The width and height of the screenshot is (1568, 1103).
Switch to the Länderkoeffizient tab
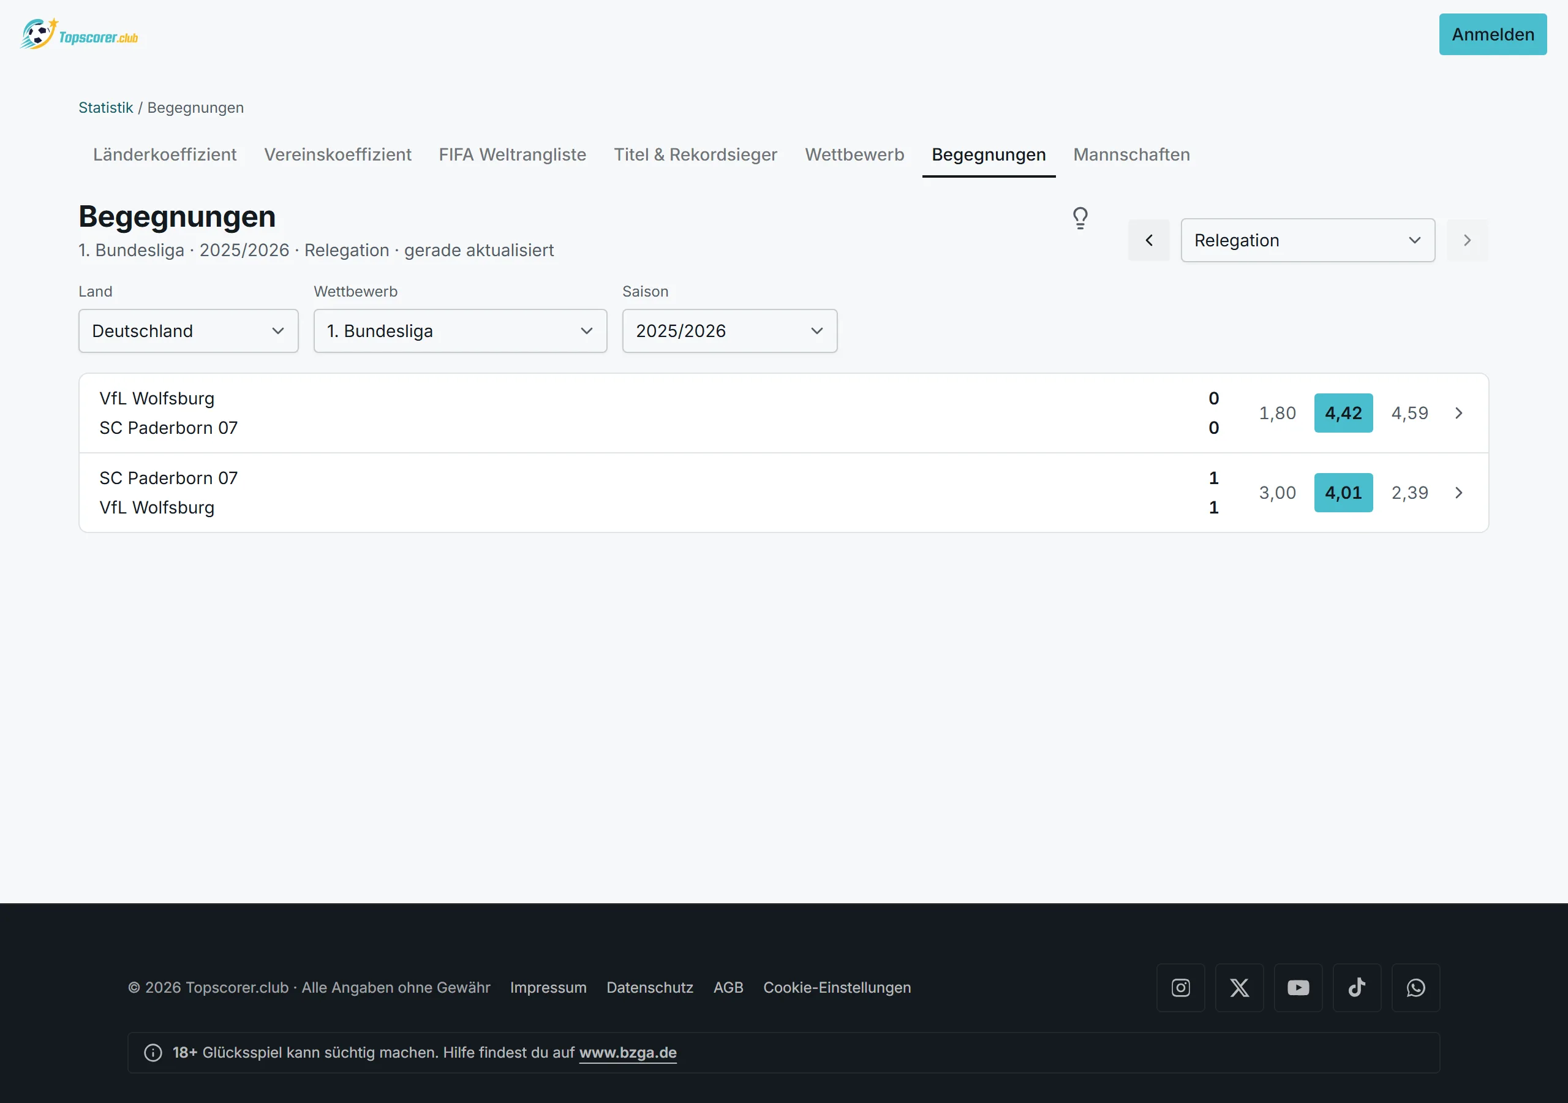click(165, 154)
